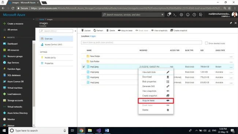238x134 pixels.
Task: Select the img5.jpeg blob
Action: (94, 82)
